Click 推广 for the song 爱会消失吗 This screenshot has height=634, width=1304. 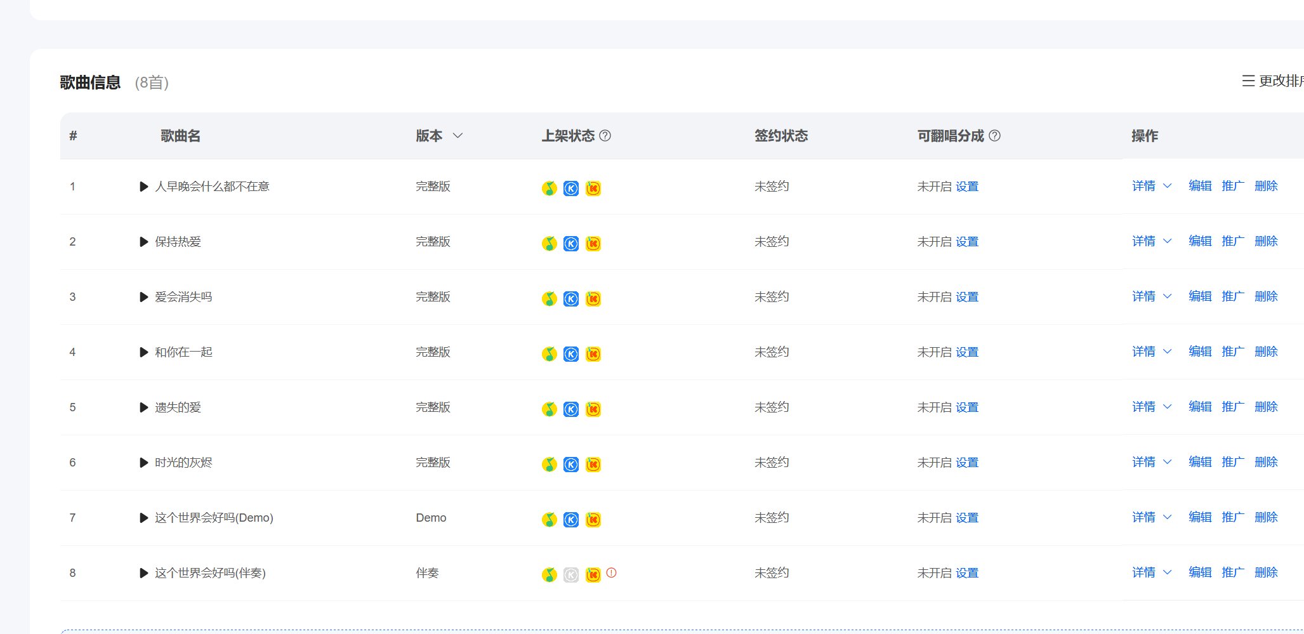(x=1233, y=296)
